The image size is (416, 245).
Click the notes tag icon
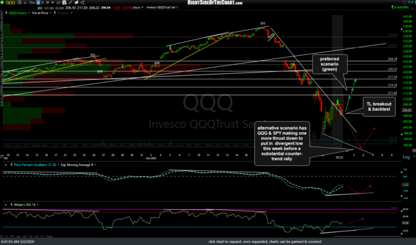pos(77,3)
